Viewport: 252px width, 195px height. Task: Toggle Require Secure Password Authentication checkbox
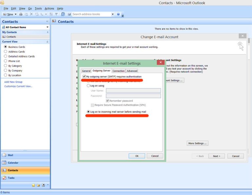(93, 105)
